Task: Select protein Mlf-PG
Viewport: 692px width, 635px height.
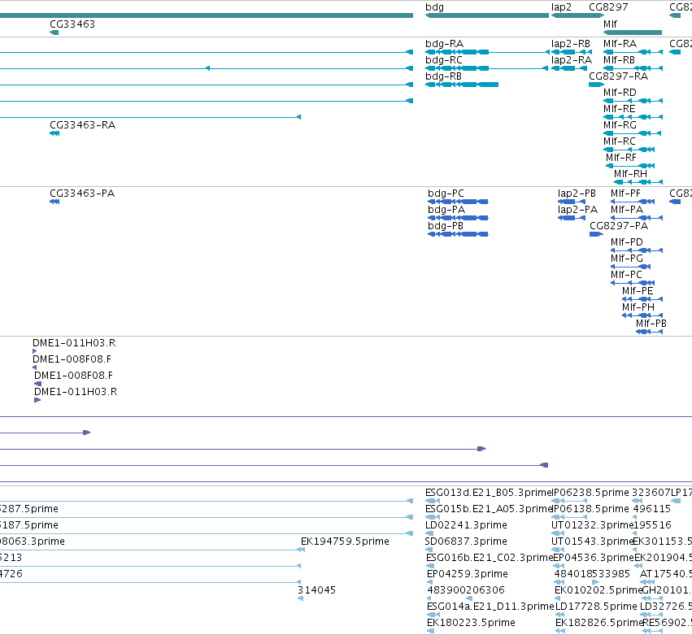Action: (x=631, y=267)
